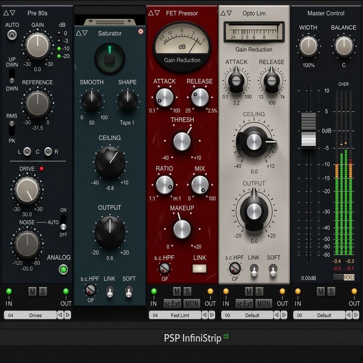This screenshot has height=363, width=363.
Task: Click the Opto Lim MON button
Action: coord(264,304)
